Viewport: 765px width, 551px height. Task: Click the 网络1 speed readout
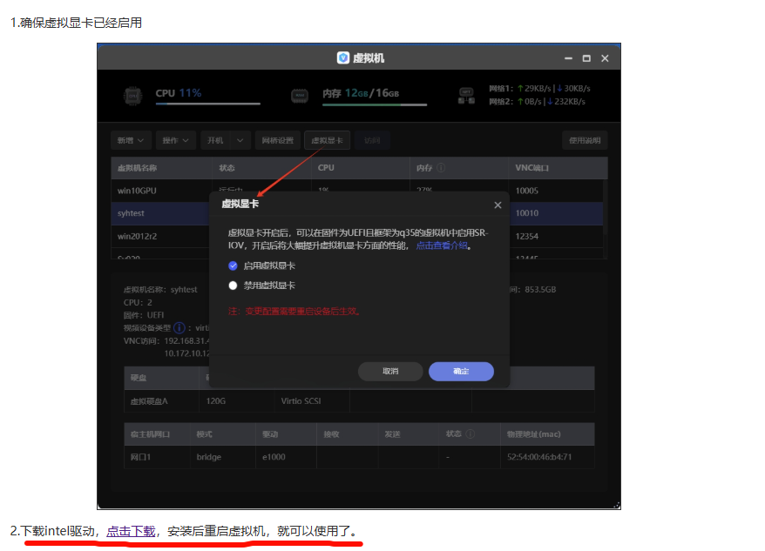pos(539,88)
